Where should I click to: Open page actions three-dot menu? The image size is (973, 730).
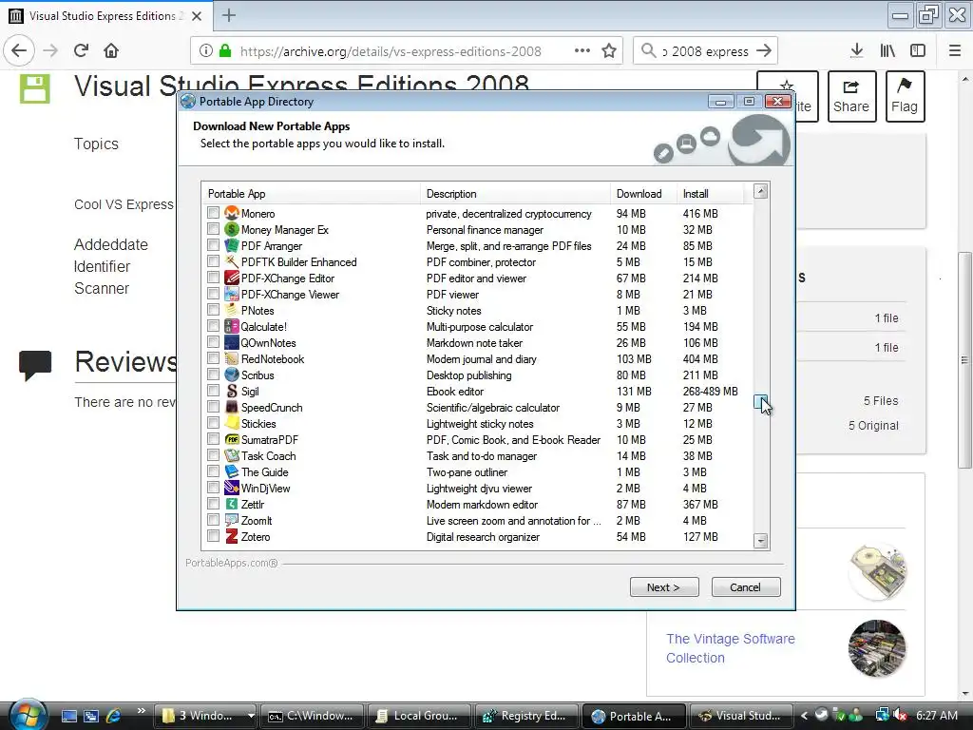[x=582, y=51]
